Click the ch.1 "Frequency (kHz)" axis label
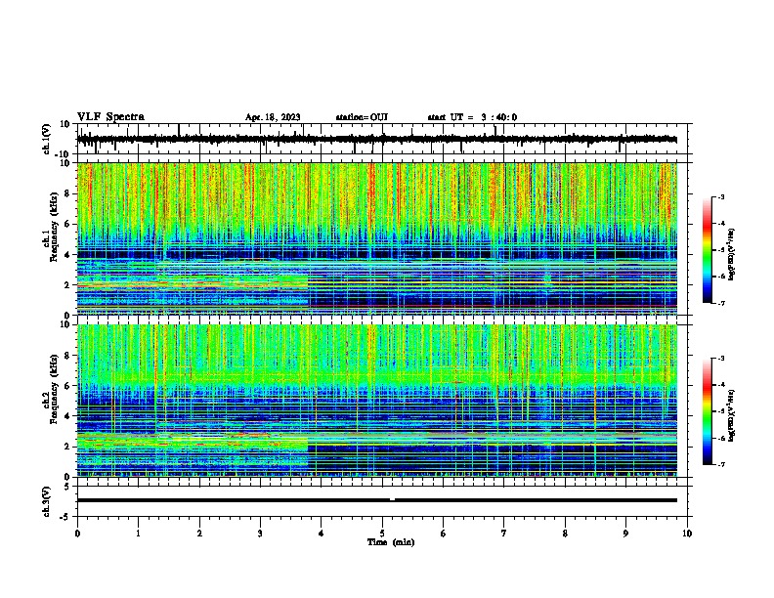774x598 pixels. 54,227
